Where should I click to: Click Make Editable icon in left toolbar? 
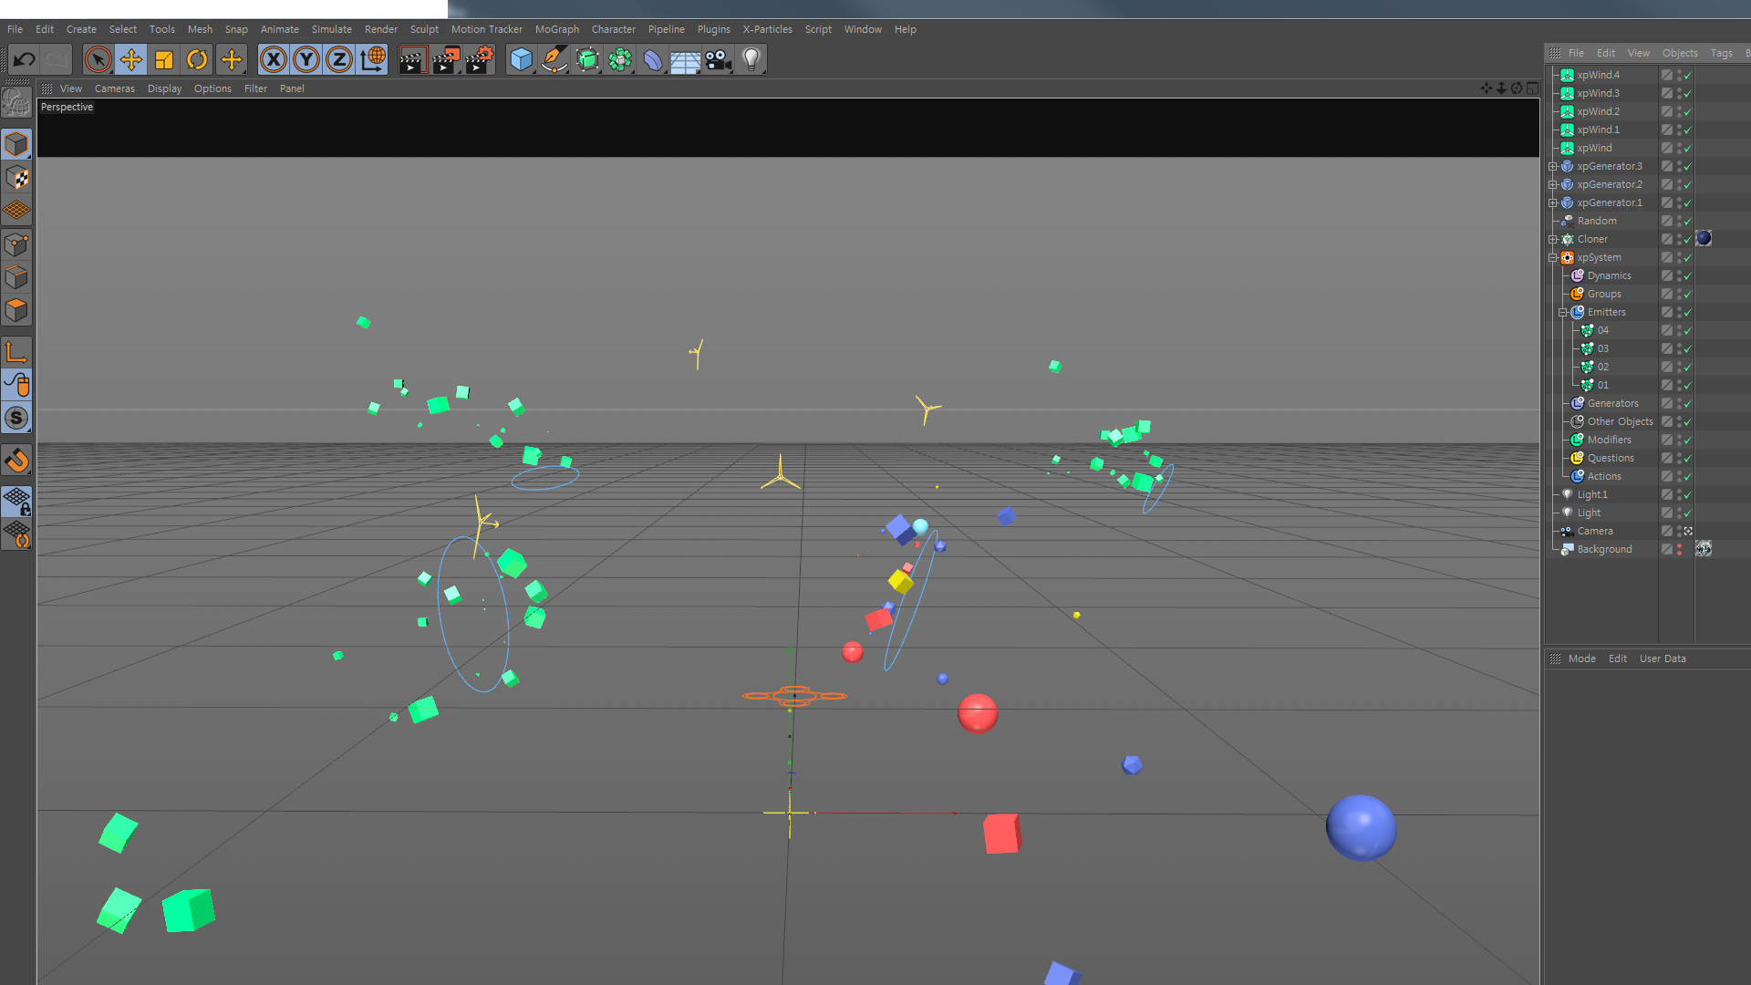click(x=16, y=102)
